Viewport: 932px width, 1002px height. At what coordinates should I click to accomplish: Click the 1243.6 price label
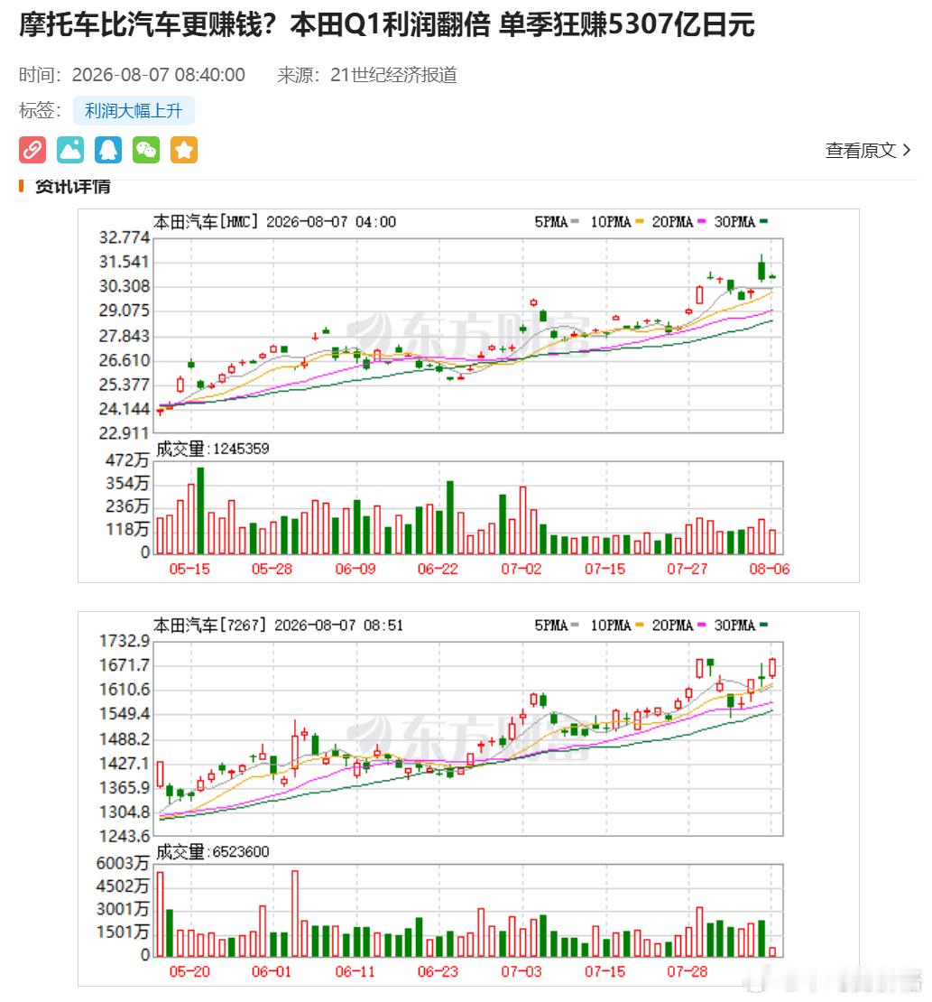(x=124, y=836)
